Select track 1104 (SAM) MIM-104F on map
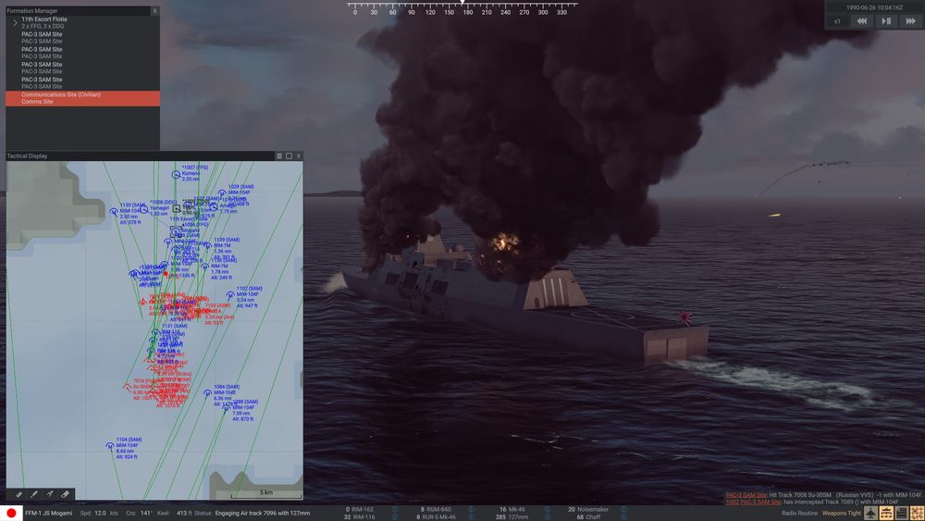The width and height of the screenshot is (925, 521). pyautogui.click(x=110, y=447)
